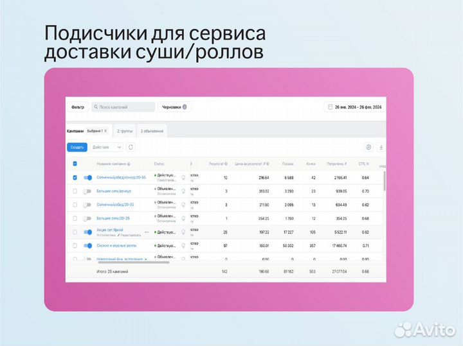463x346 pixels.
Task: Turn on Большие сеты/20-35 campaign switch
Action: point(87,218)
